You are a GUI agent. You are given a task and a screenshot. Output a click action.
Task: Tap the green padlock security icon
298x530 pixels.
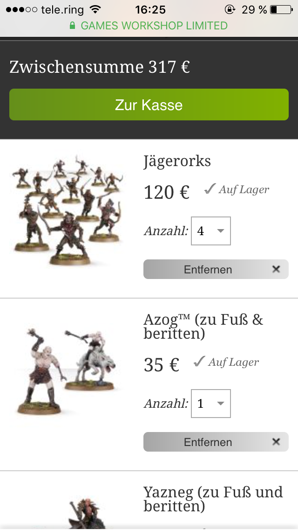72,26
